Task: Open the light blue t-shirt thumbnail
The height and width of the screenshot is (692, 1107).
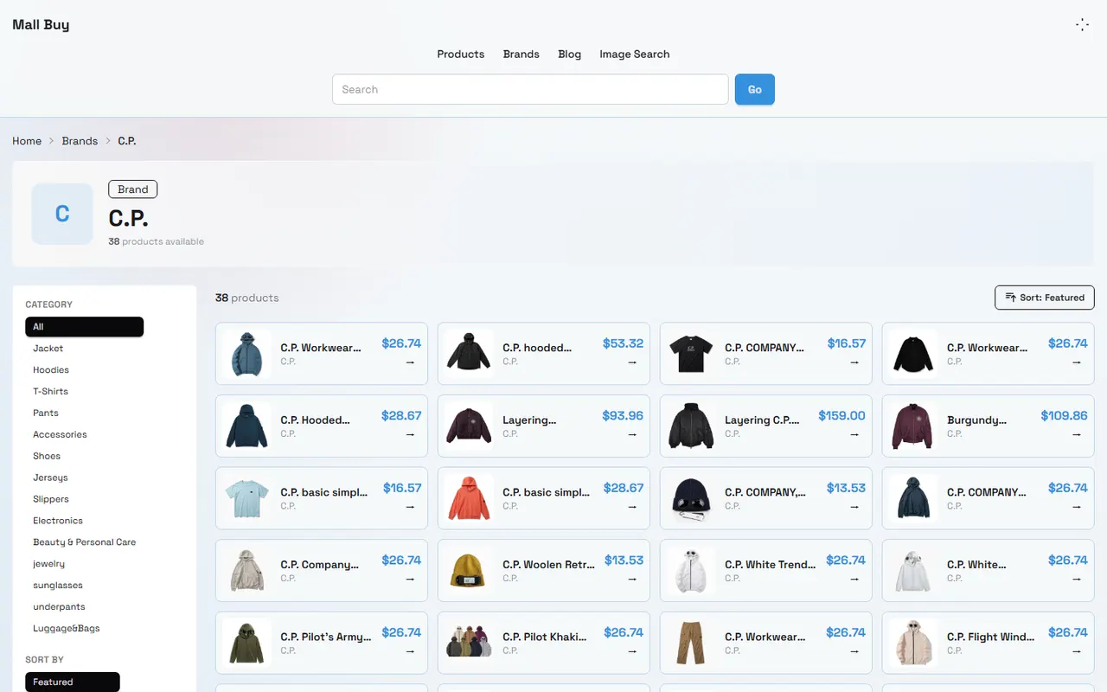Action: 246,497
